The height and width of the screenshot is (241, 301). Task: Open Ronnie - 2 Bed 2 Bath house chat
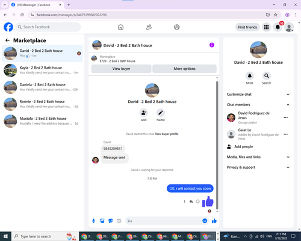42,104
